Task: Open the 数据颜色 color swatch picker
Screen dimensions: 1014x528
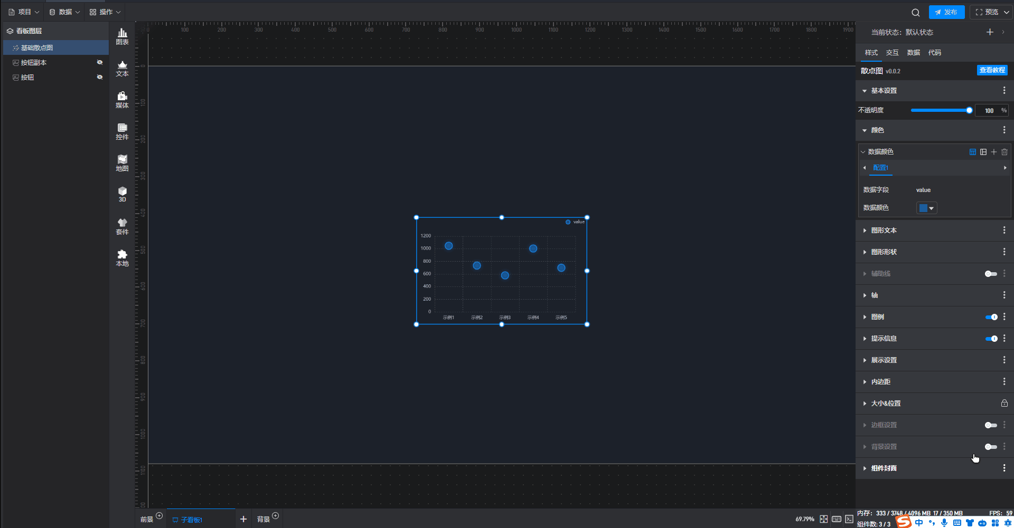Action: coord(926,208)
